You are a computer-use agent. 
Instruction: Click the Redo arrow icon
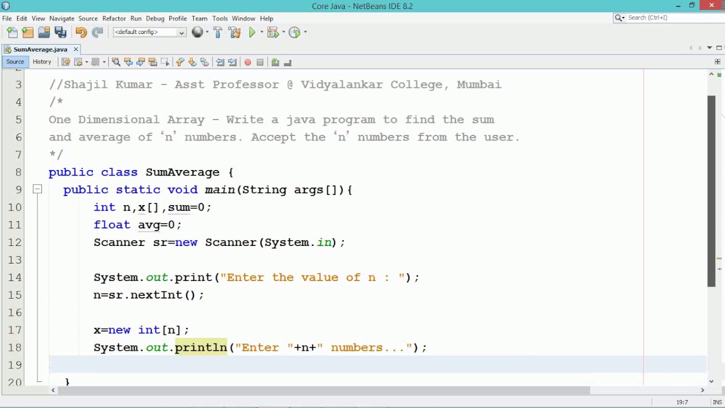click(97, 32)
